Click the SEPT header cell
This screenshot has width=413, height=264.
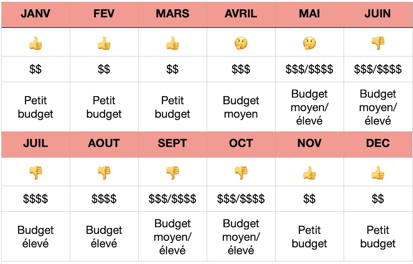[173, 143]
